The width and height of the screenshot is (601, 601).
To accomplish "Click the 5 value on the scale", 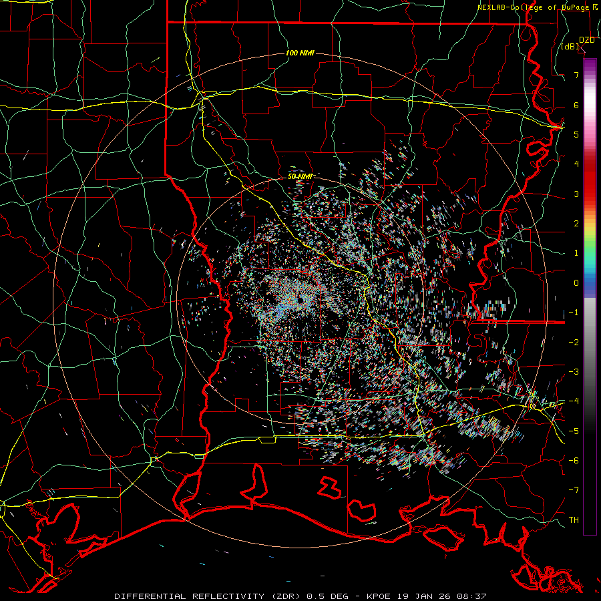I will (576, 134).
